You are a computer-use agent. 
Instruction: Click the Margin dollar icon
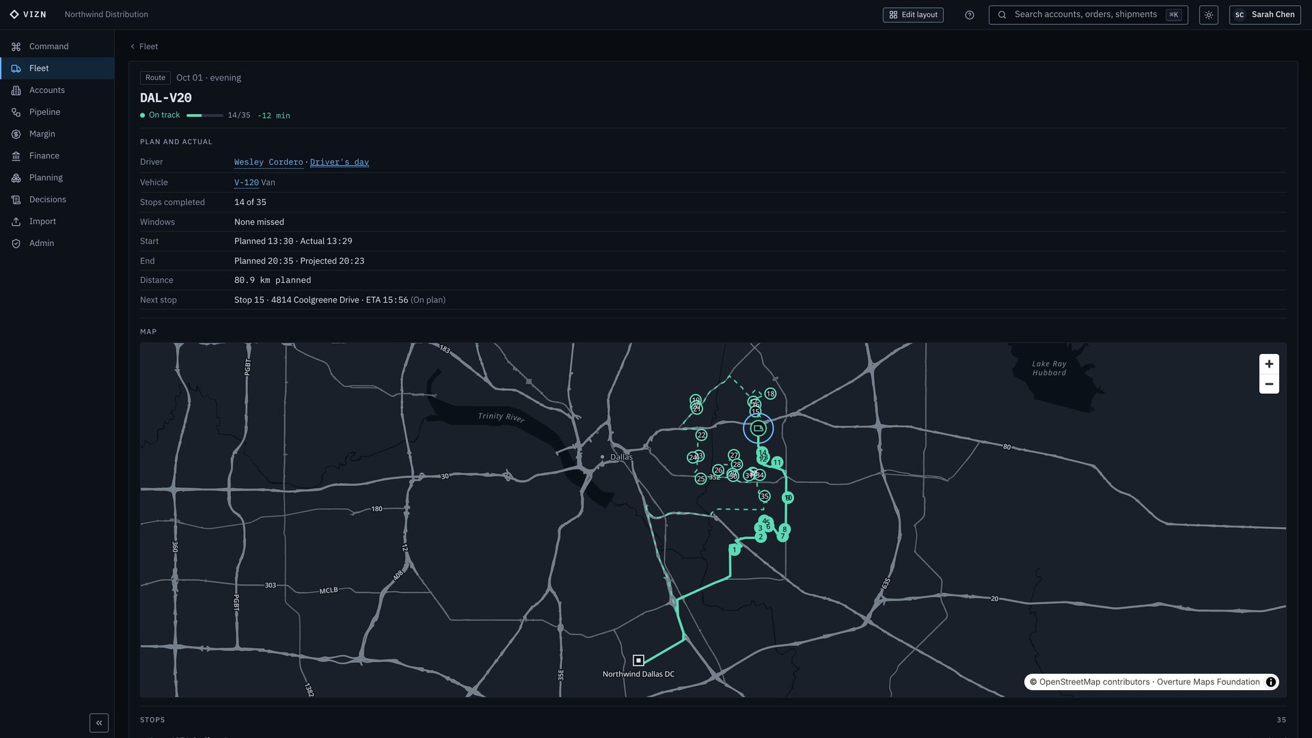coord(16,134)
